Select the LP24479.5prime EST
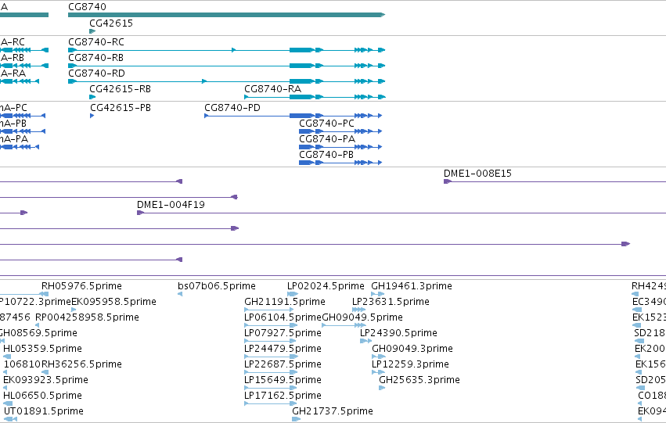Screen dimensions: 666x423 [271, 357]
